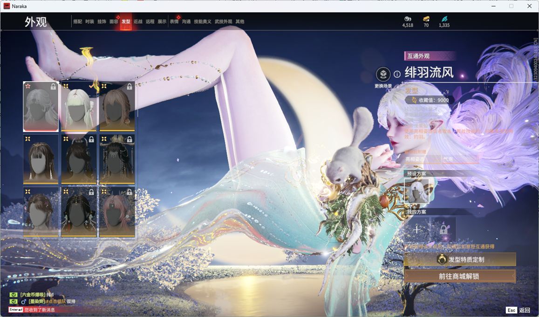Click the 前往商城解锁 button
The image size is (539, 317).
click(460, 276)
